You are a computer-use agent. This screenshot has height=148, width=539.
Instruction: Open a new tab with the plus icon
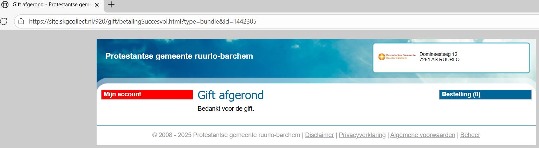[x=111, y=5]
